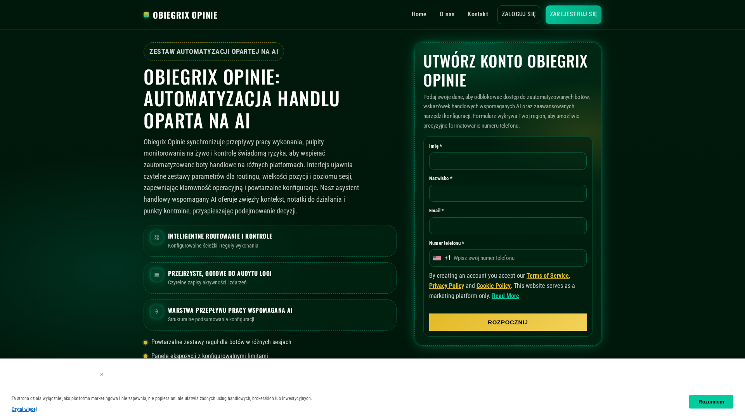Open the Cookie Policy link
745x419 pixels.
494,286
